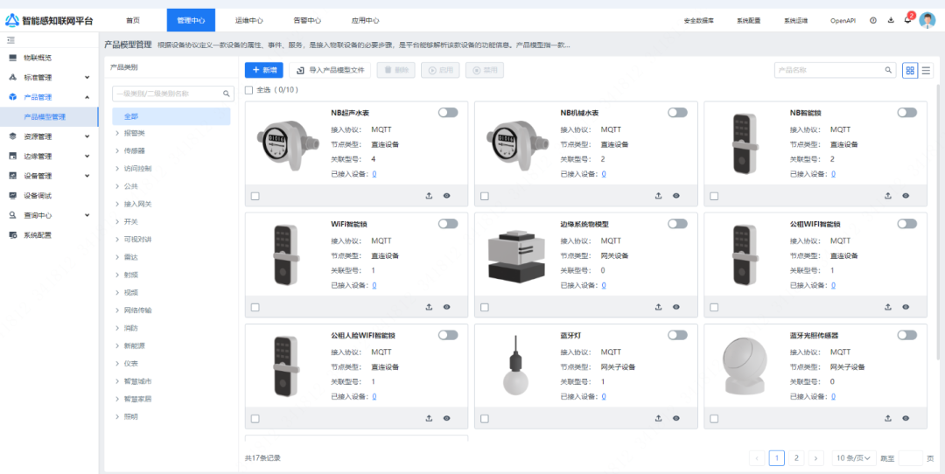The height and width of the screenshot is (474, 945).
Task: Go to next page arrow
Action: (x=816, y=458)
